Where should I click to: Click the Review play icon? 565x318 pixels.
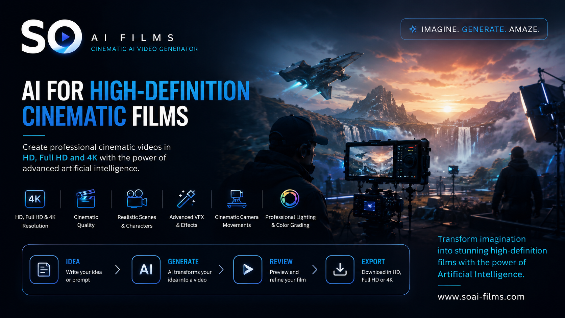pyautogui.click(x=248, y=270)
